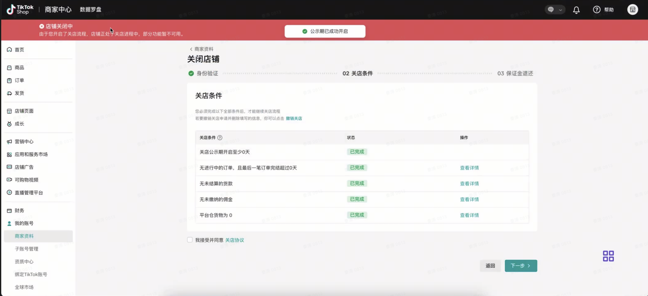
Task: Check the 我接受并同意 agreement checkbox
Action: click(x=190, y=240)
